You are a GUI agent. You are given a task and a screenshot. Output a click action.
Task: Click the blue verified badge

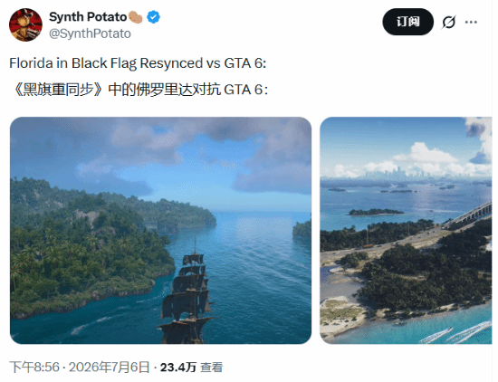tap(153, 17)
